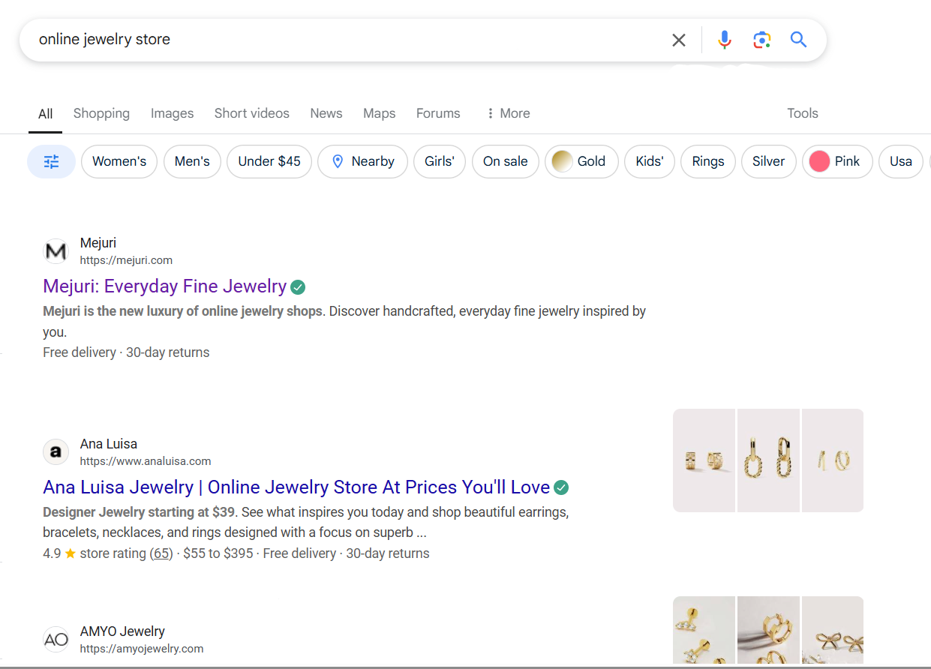The image size is (931, 669).
Task: Select the Girls' filter chip
Action: coord(440,161)
